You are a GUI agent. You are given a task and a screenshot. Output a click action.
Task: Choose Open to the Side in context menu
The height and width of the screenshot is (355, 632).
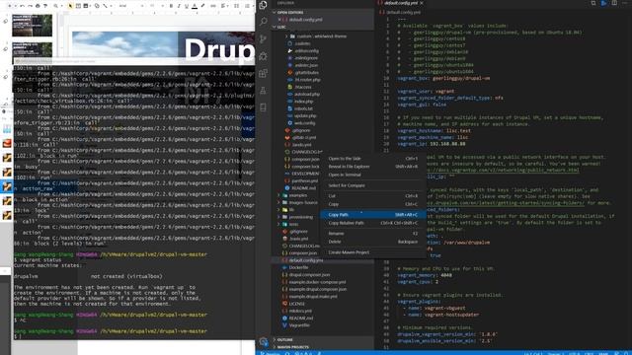[373, 159]
